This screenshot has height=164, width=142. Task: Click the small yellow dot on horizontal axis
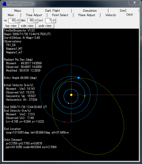pos(85,96)
